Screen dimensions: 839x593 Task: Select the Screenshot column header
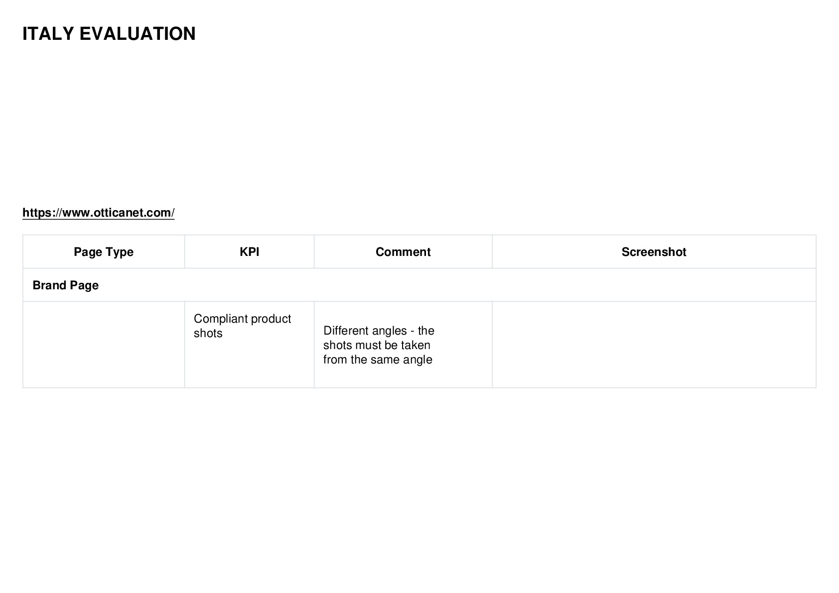coord(654,252)
